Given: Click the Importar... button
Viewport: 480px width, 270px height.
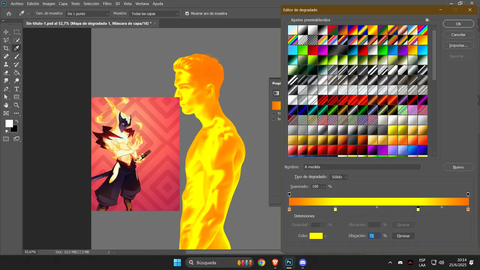Looking at the screenshot, I should (458, 45).
